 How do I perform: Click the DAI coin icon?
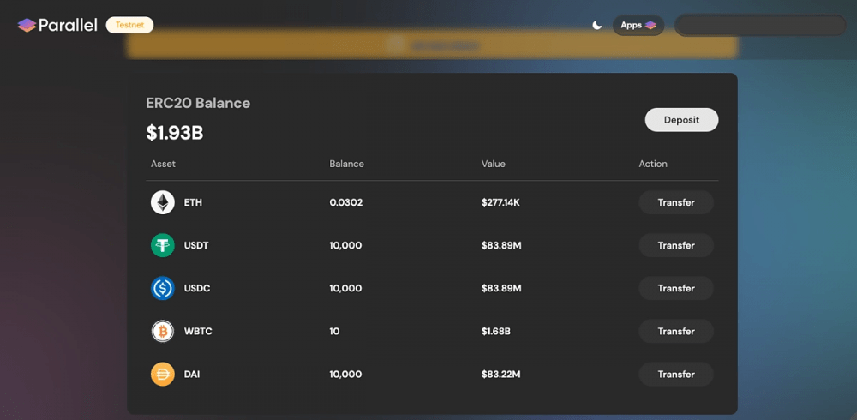coord(162,374)
